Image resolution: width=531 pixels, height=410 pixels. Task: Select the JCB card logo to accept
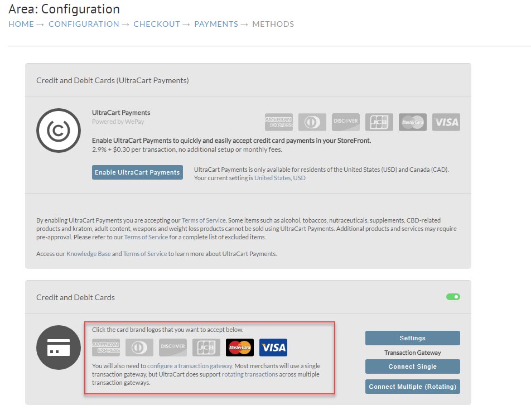(x=206, y=348)
